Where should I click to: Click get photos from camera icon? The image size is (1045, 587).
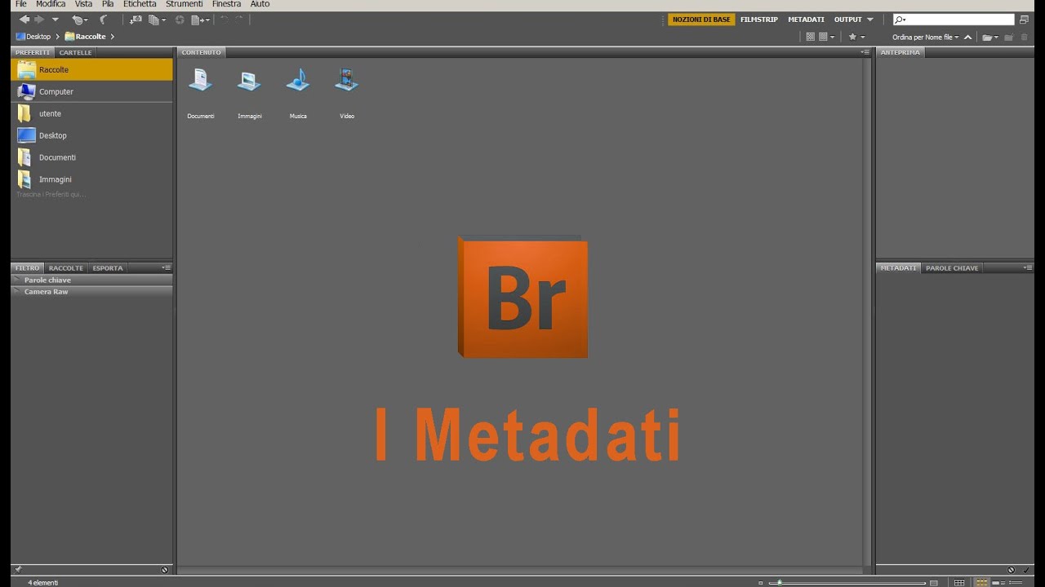coord(136,20)
